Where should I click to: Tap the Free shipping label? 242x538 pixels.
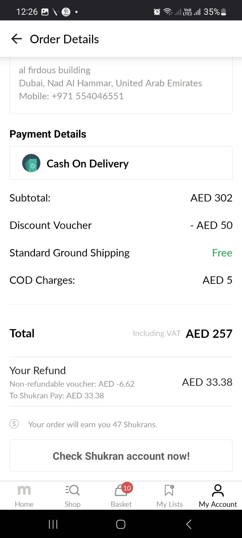coord(222,253)
